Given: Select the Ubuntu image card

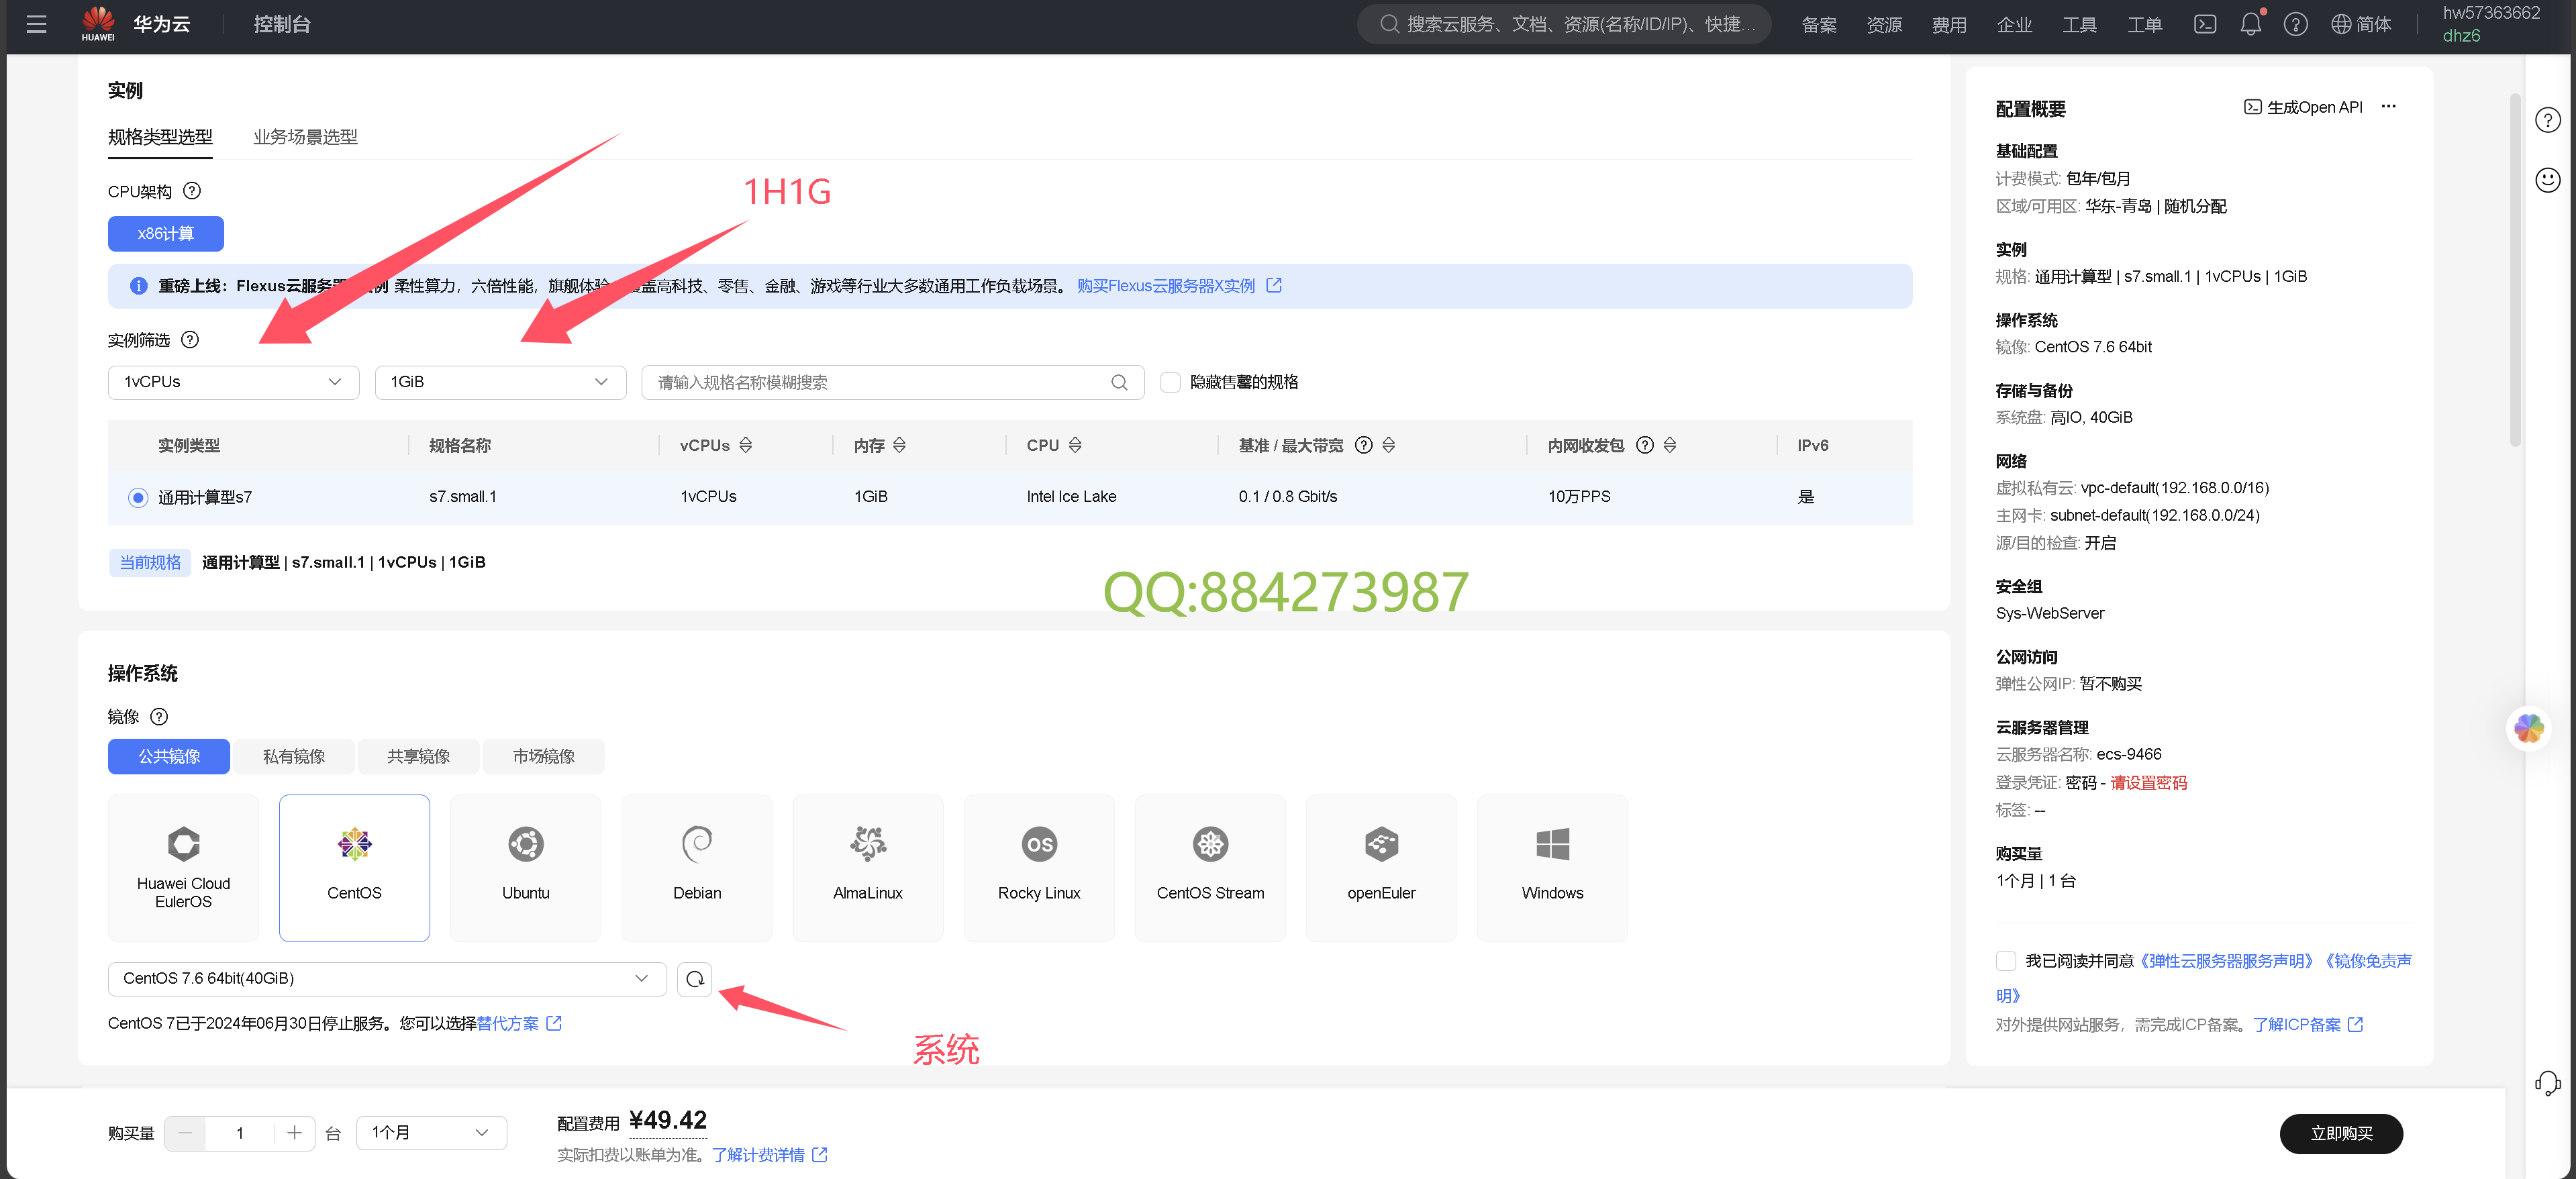Looking at the screenshot, I should coord(526,867).
